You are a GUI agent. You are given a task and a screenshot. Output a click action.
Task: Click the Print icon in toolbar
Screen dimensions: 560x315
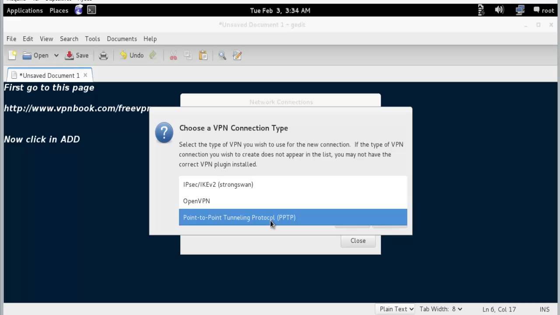click(x=103, y=56)
